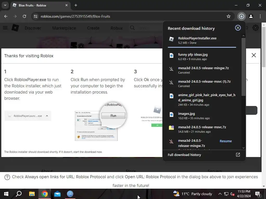The height and width of the screenshot is (199, 266).
Task: Open the Chrome profile icon
Action: click(251, 16)
